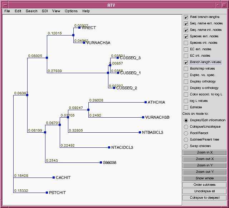The height and width of the screenshot is (208, 229).
Task: Select Root/Reroot radio option
Action: click(186, 133)
